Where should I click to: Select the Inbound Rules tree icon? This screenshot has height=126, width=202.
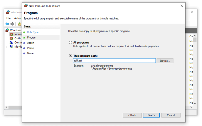[11, 34]
